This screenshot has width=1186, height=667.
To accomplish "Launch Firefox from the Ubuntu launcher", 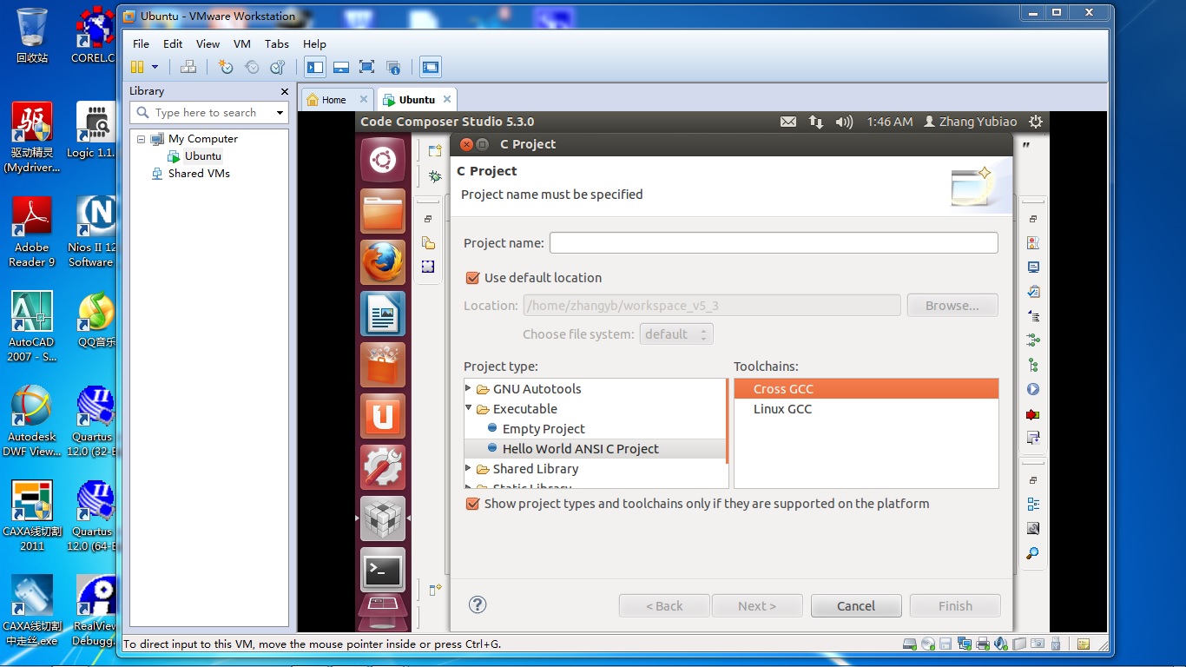I will point(383,262).
